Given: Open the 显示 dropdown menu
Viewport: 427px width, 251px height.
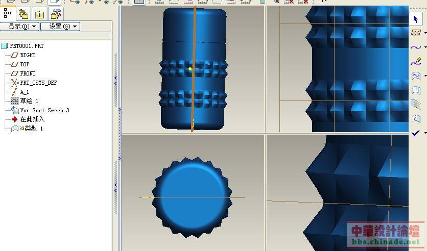Looking at the screenshot, I should pos(20,27).
